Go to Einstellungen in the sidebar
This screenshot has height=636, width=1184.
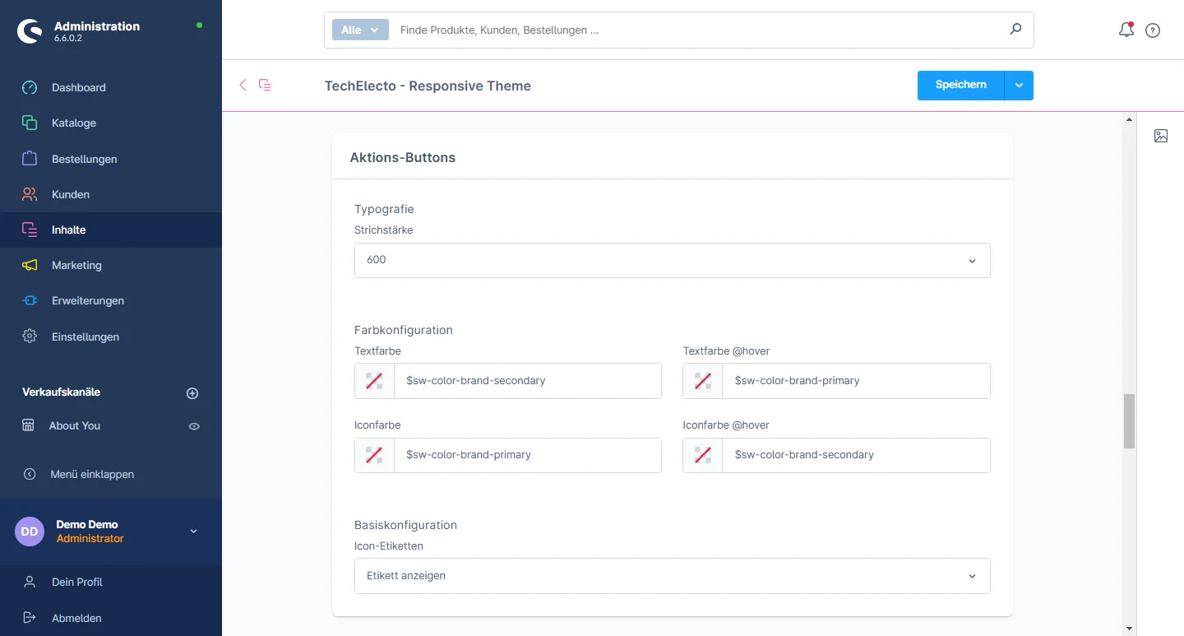pos(85,337)
